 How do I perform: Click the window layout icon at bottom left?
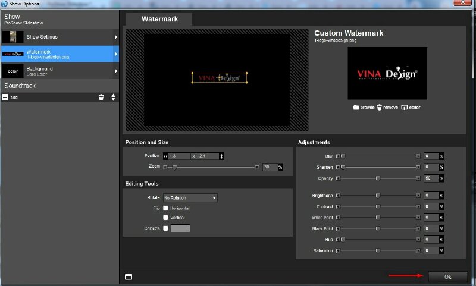pyautogui.click(x=129, y=276)
